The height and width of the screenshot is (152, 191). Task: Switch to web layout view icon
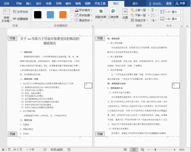click(x=142, y=150)
